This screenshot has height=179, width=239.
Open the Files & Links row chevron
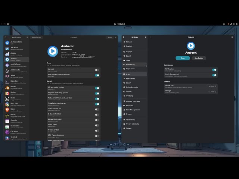216,86
